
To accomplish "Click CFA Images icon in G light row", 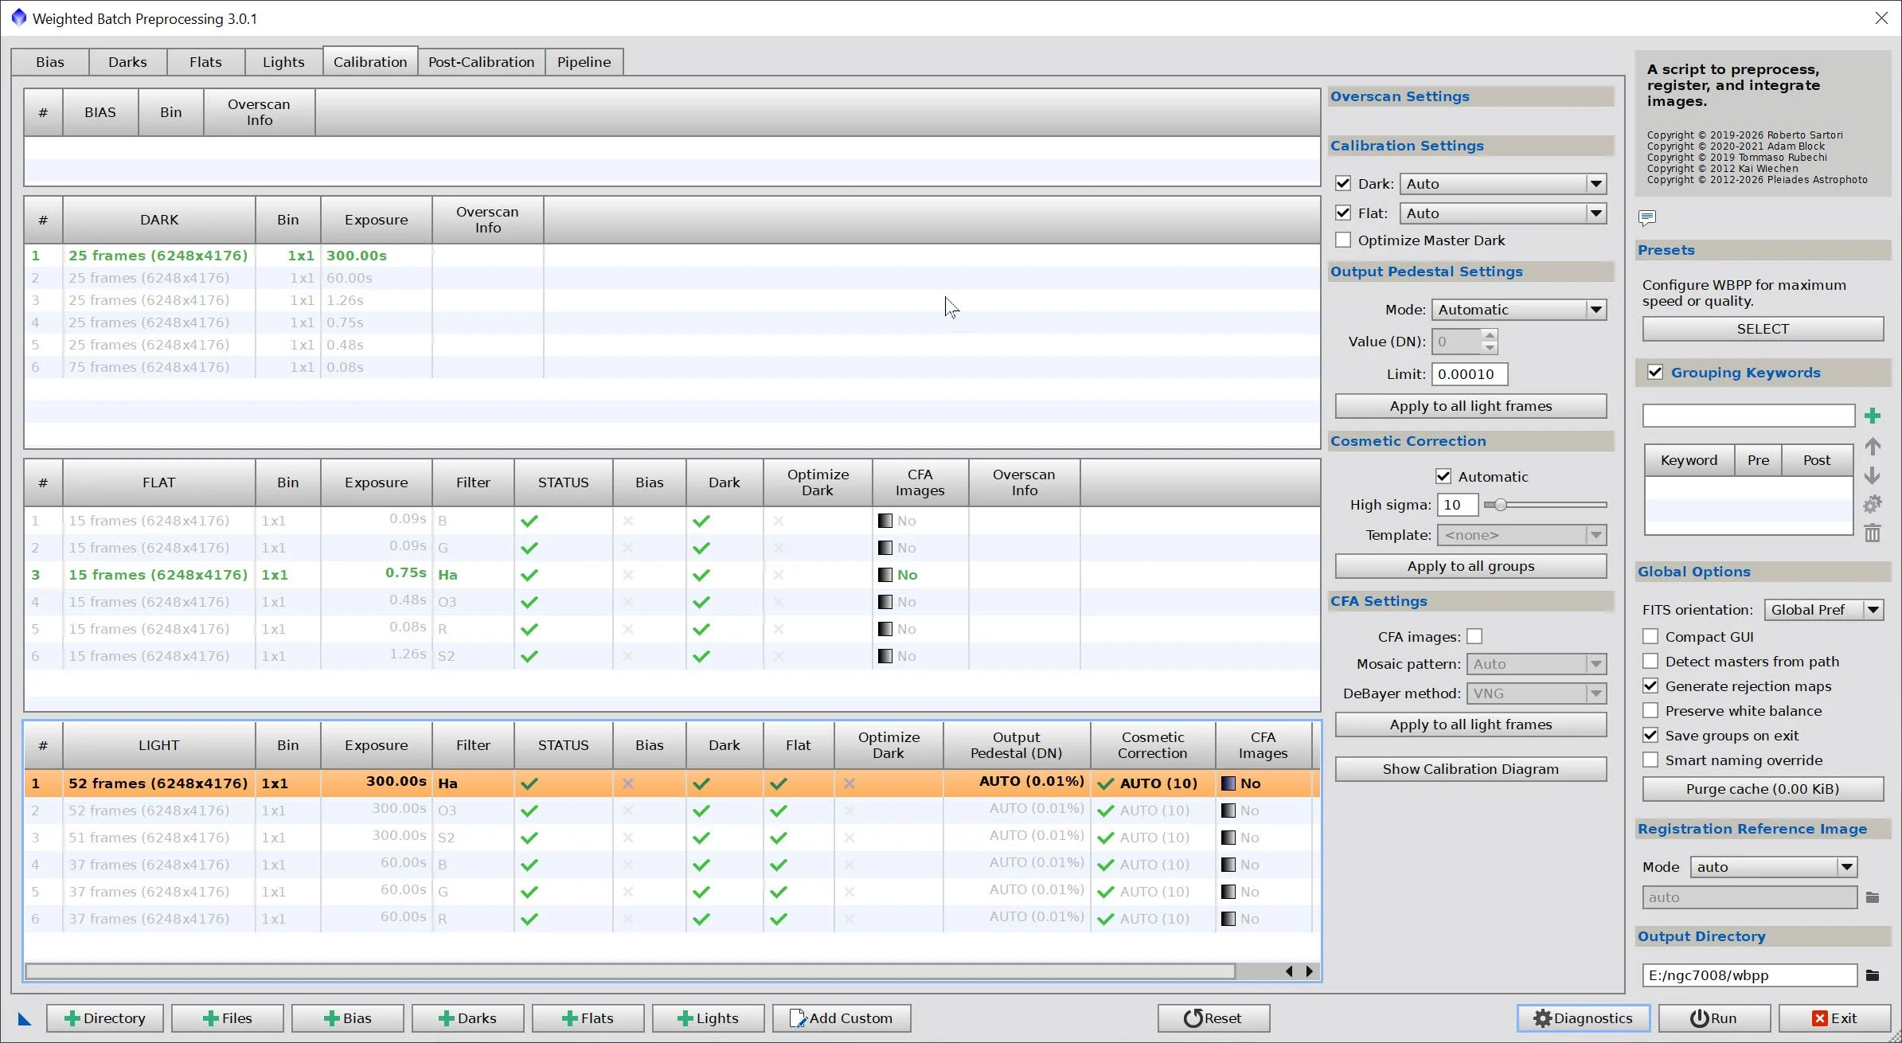I will (x=1228, y=892).
